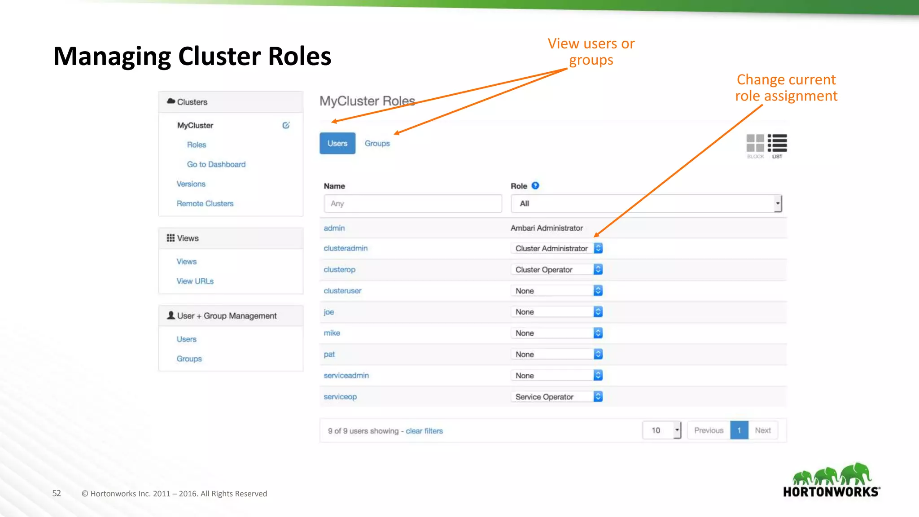The width and height of the screenshot is (919, 517).
Task: Click the Role help question mark icon
Action: pos(535,185)
